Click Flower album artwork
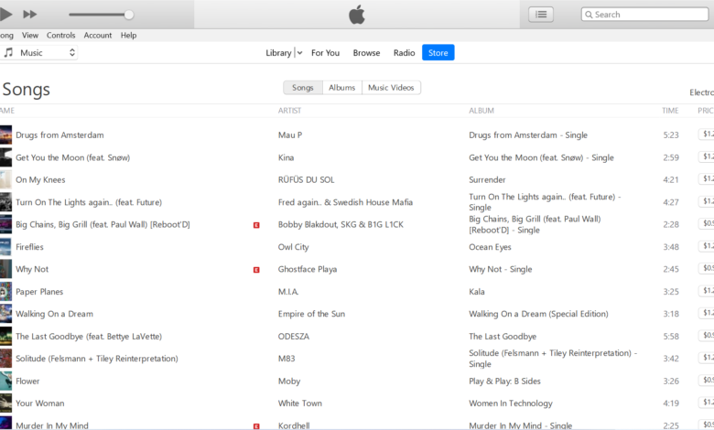This screenshot has width=714, height=430. coord(5,381)
